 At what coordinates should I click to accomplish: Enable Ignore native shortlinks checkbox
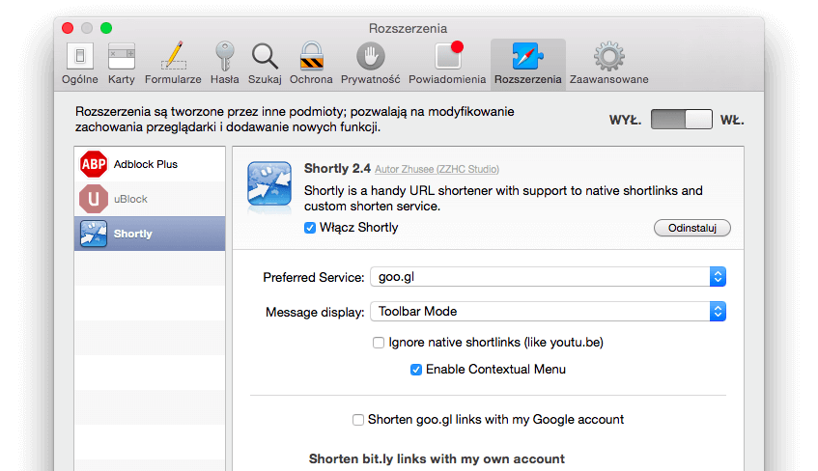pyautogui.click(x=379, y=343)
